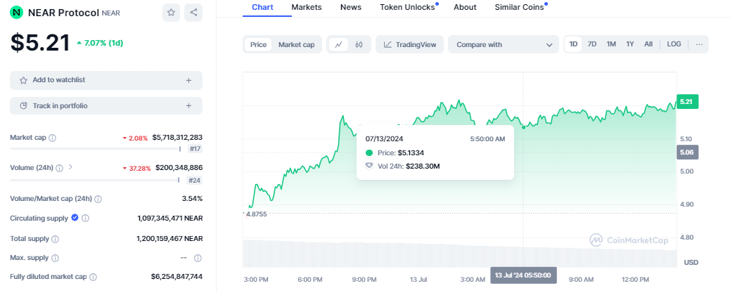730x293 pixels.
Task: Click the star favorite icon next to NEAR
Action: [x=171, y=13]
